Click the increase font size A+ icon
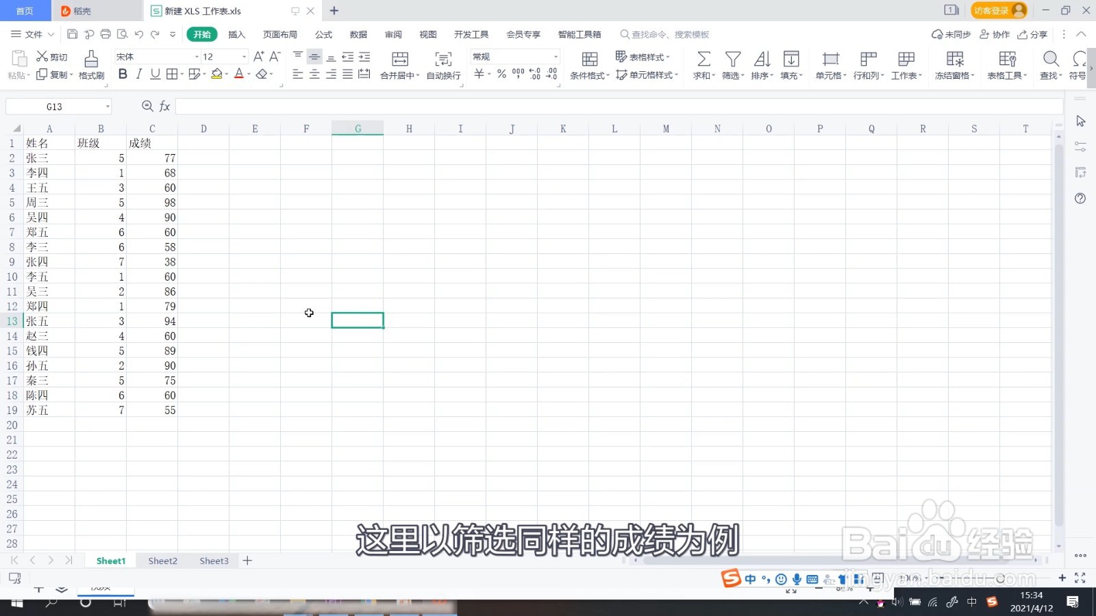Screen dimensions: 1096x616 pos(258,57)
